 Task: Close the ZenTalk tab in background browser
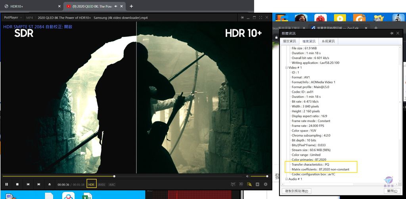point(366,28)
